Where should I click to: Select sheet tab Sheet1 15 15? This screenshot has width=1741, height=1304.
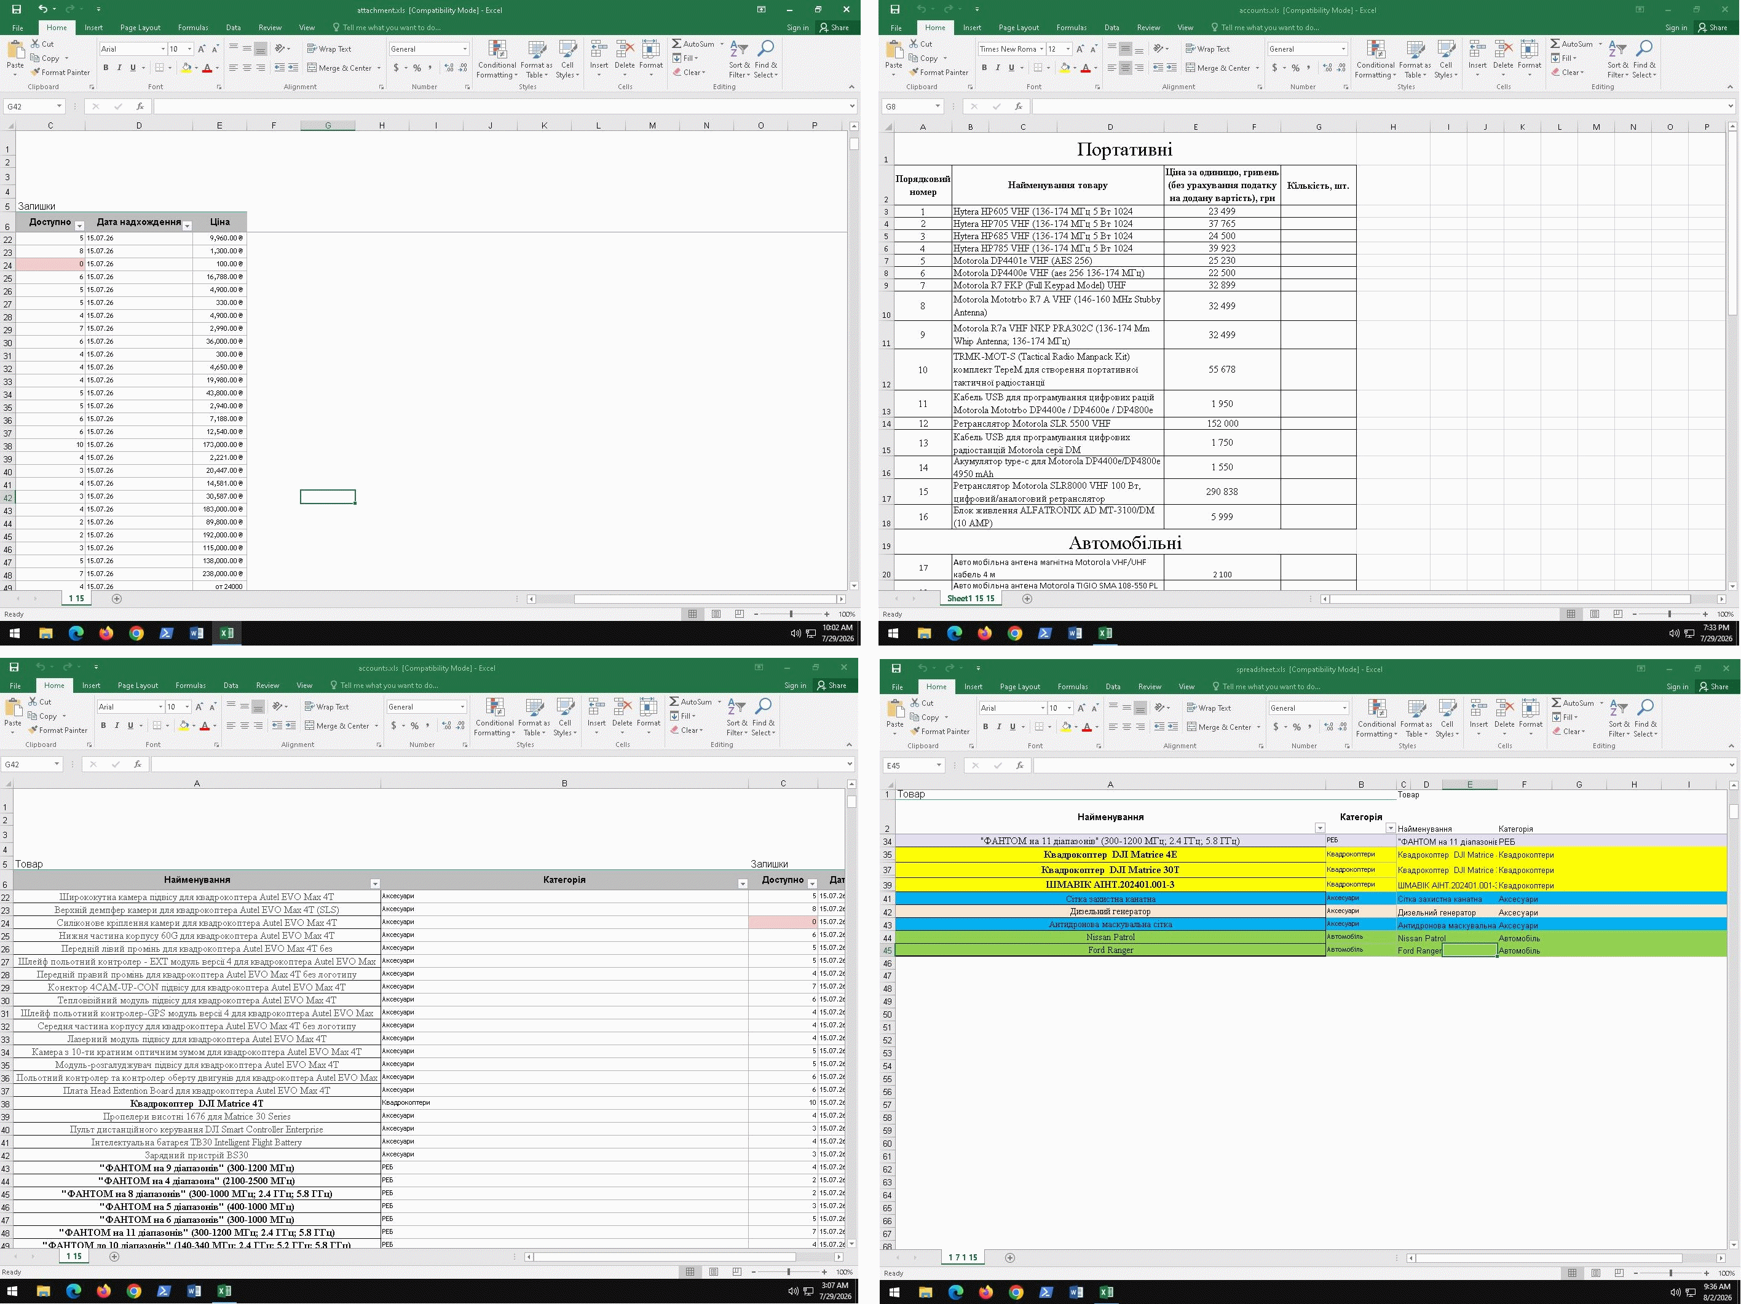pos(971,599)
